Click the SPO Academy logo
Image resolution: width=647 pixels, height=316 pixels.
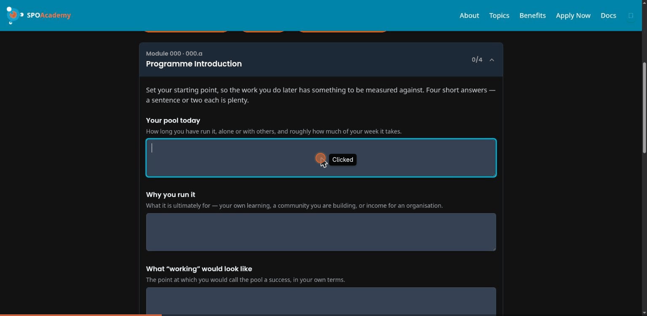[39, 16]
